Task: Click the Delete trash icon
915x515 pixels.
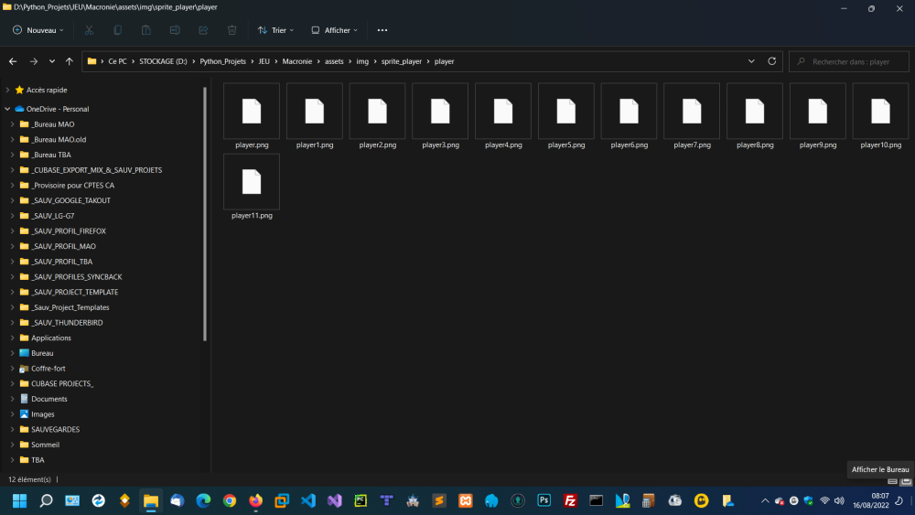Action: (x=231, y=30)
